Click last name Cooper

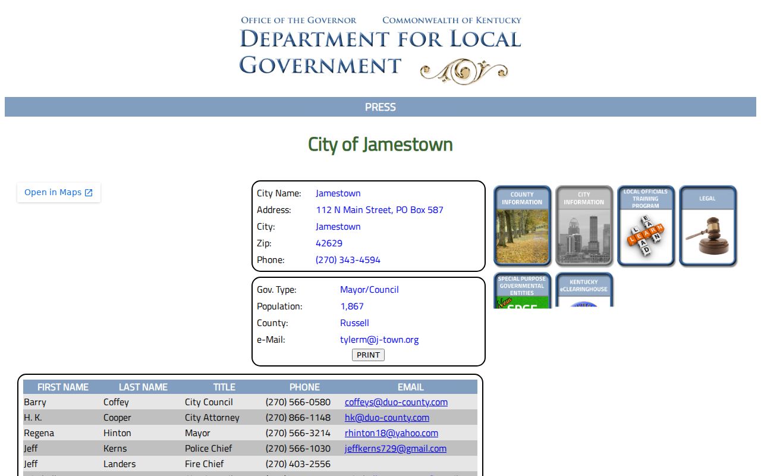[x=117, y=418]
